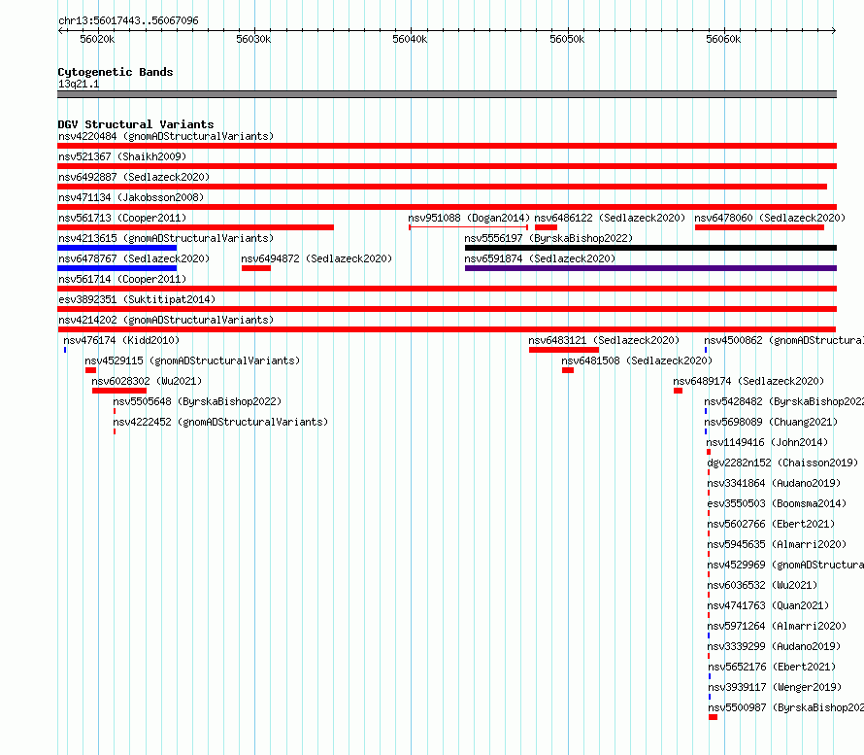Open the nsv5698089 (Chuang2021) label
Screen dimensions: 864x755
[x=771, y=422]
